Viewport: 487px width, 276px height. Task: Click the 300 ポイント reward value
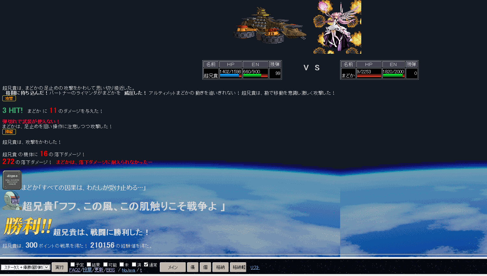pos(32,245)
